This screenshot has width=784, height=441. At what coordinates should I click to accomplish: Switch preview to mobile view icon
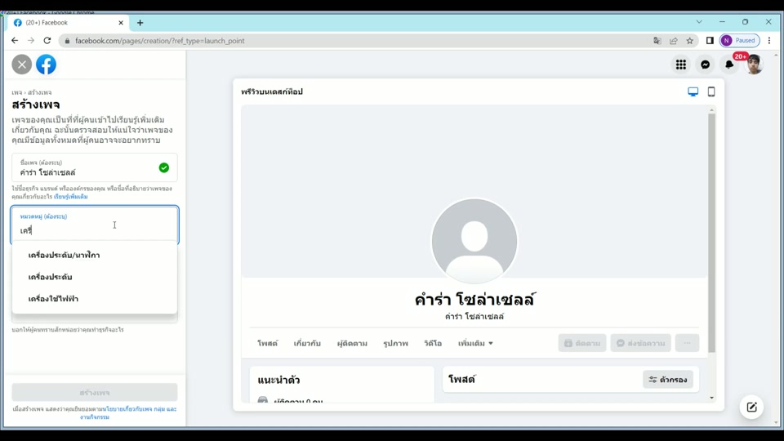tap(711, 91)
